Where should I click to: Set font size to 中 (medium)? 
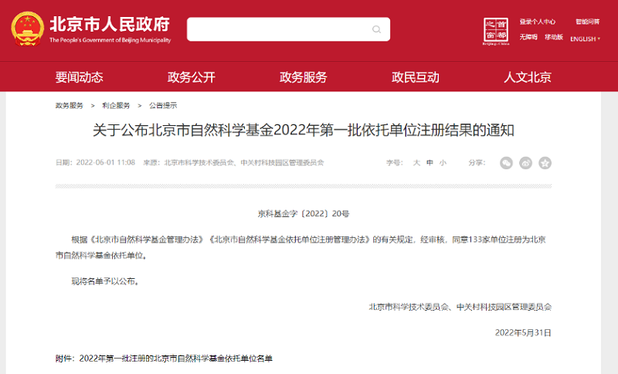pyautogui.click(x=430, y=163)
